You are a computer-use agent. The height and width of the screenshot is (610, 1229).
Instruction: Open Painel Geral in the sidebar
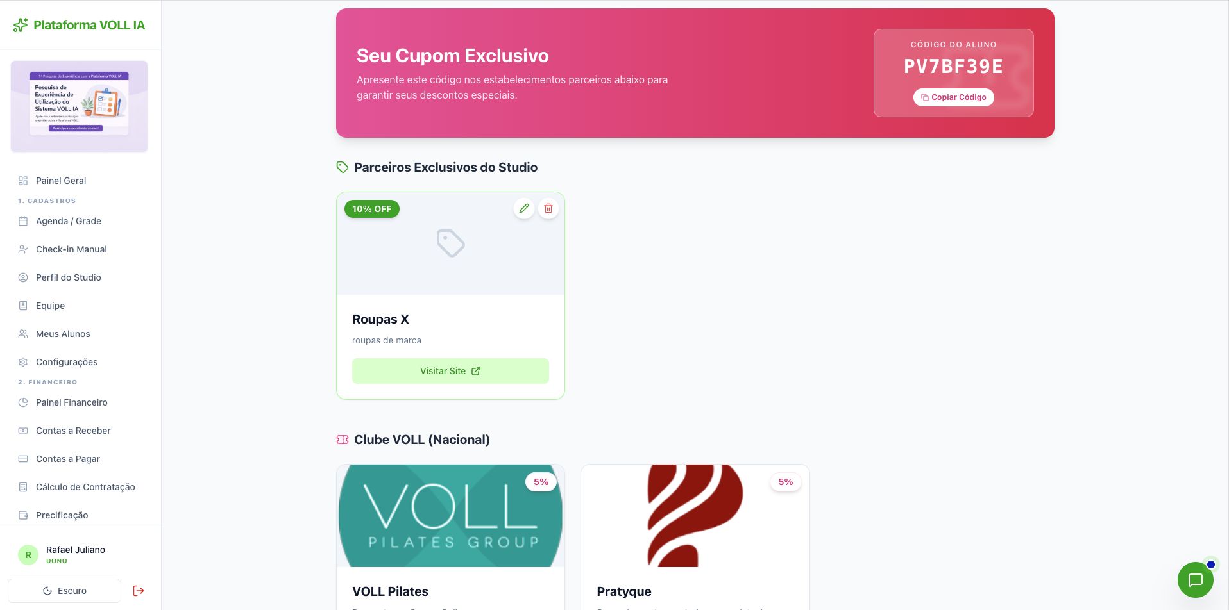pos(61,181)
